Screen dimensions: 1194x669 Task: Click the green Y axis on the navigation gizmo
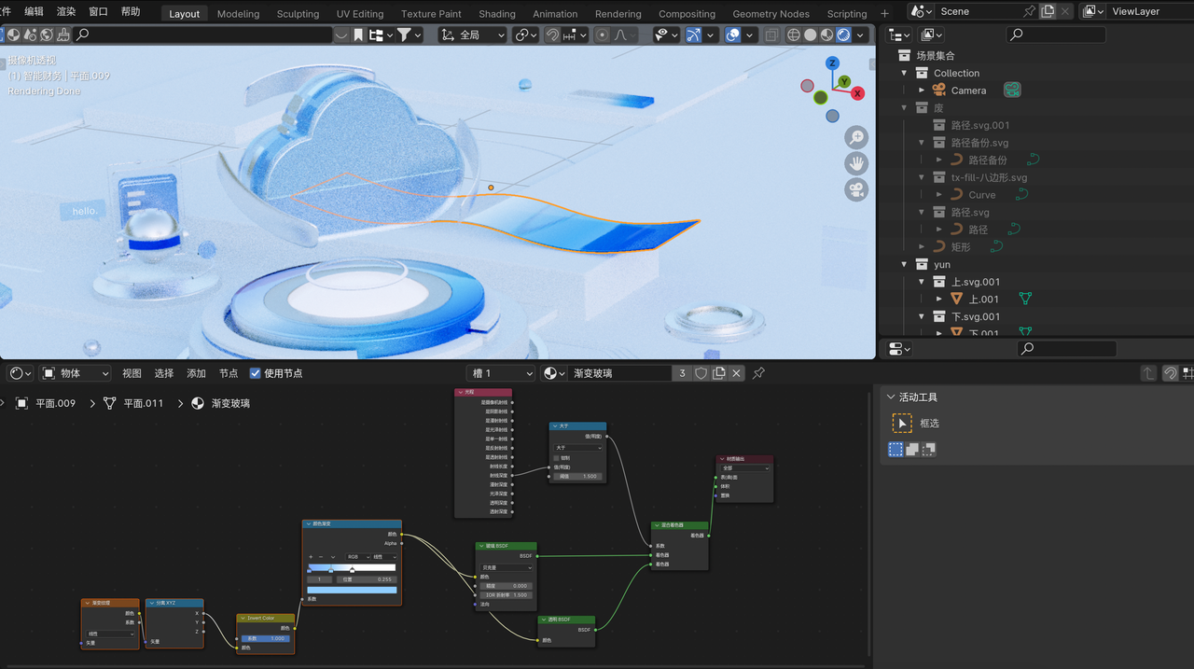[x=843, y=82]
